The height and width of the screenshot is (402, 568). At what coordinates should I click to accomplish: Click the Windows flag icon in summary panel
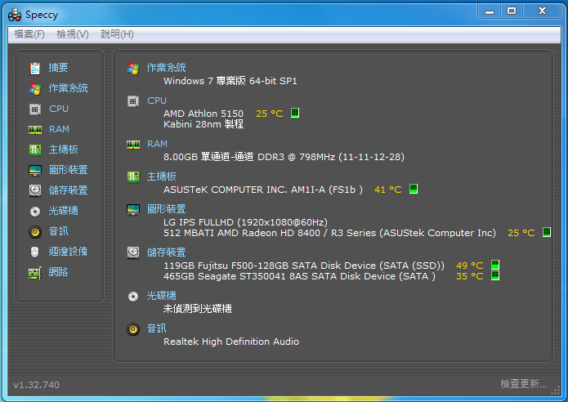coord(133,68)
